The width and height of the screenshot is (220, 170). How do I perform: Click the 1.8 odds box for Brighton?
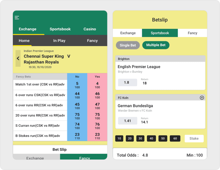127,82
